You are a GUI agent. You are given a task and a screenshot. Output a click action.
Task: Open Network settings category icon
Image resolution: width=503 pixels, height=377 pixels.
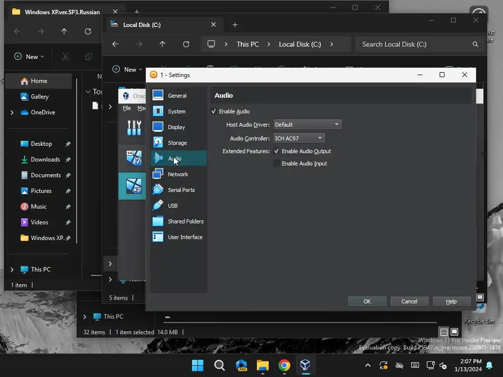pyautogui.click(x=158, y=174)
